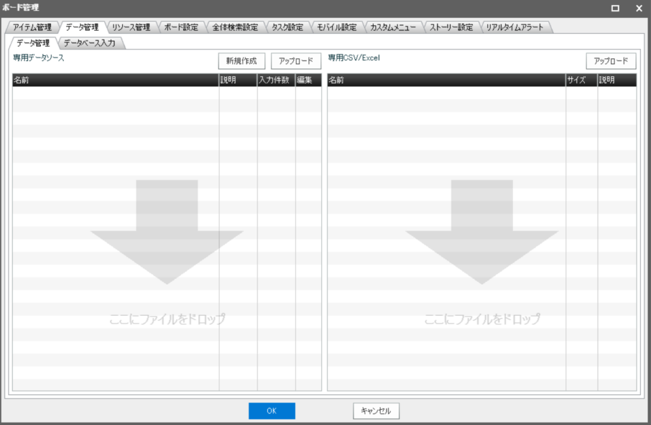Maximize the ボード管理 window

615,8
